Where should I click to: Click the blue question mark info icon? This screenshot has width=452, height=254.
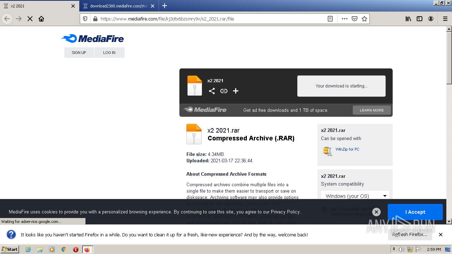tap(11, 235)
